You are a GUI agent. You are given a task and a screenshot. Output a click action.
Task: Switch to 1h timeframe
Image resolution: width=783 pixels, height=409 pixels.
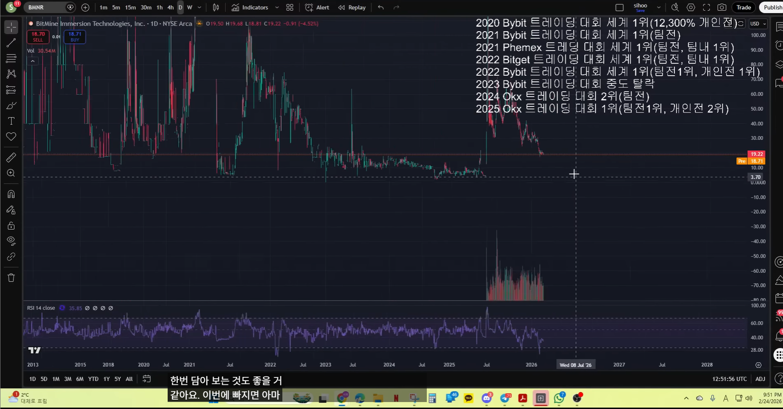[x=160, y=7]
